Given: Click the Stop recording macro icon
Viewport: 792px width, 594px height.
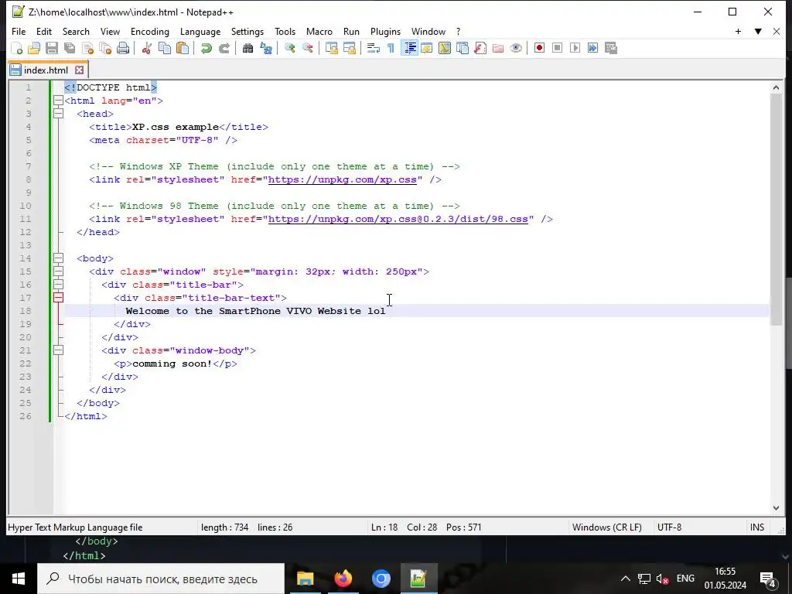Looking at the screenshot, I should click(557, 48).
